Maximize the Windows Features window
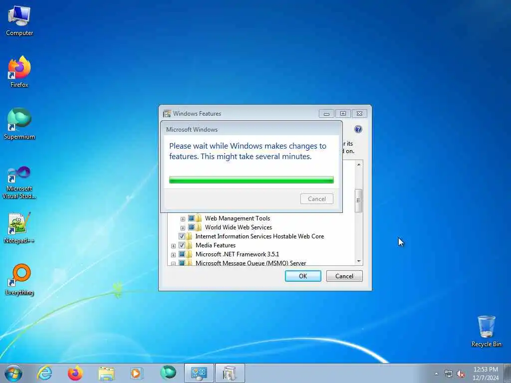Screen dimensions: 511x383 (343, 113)
